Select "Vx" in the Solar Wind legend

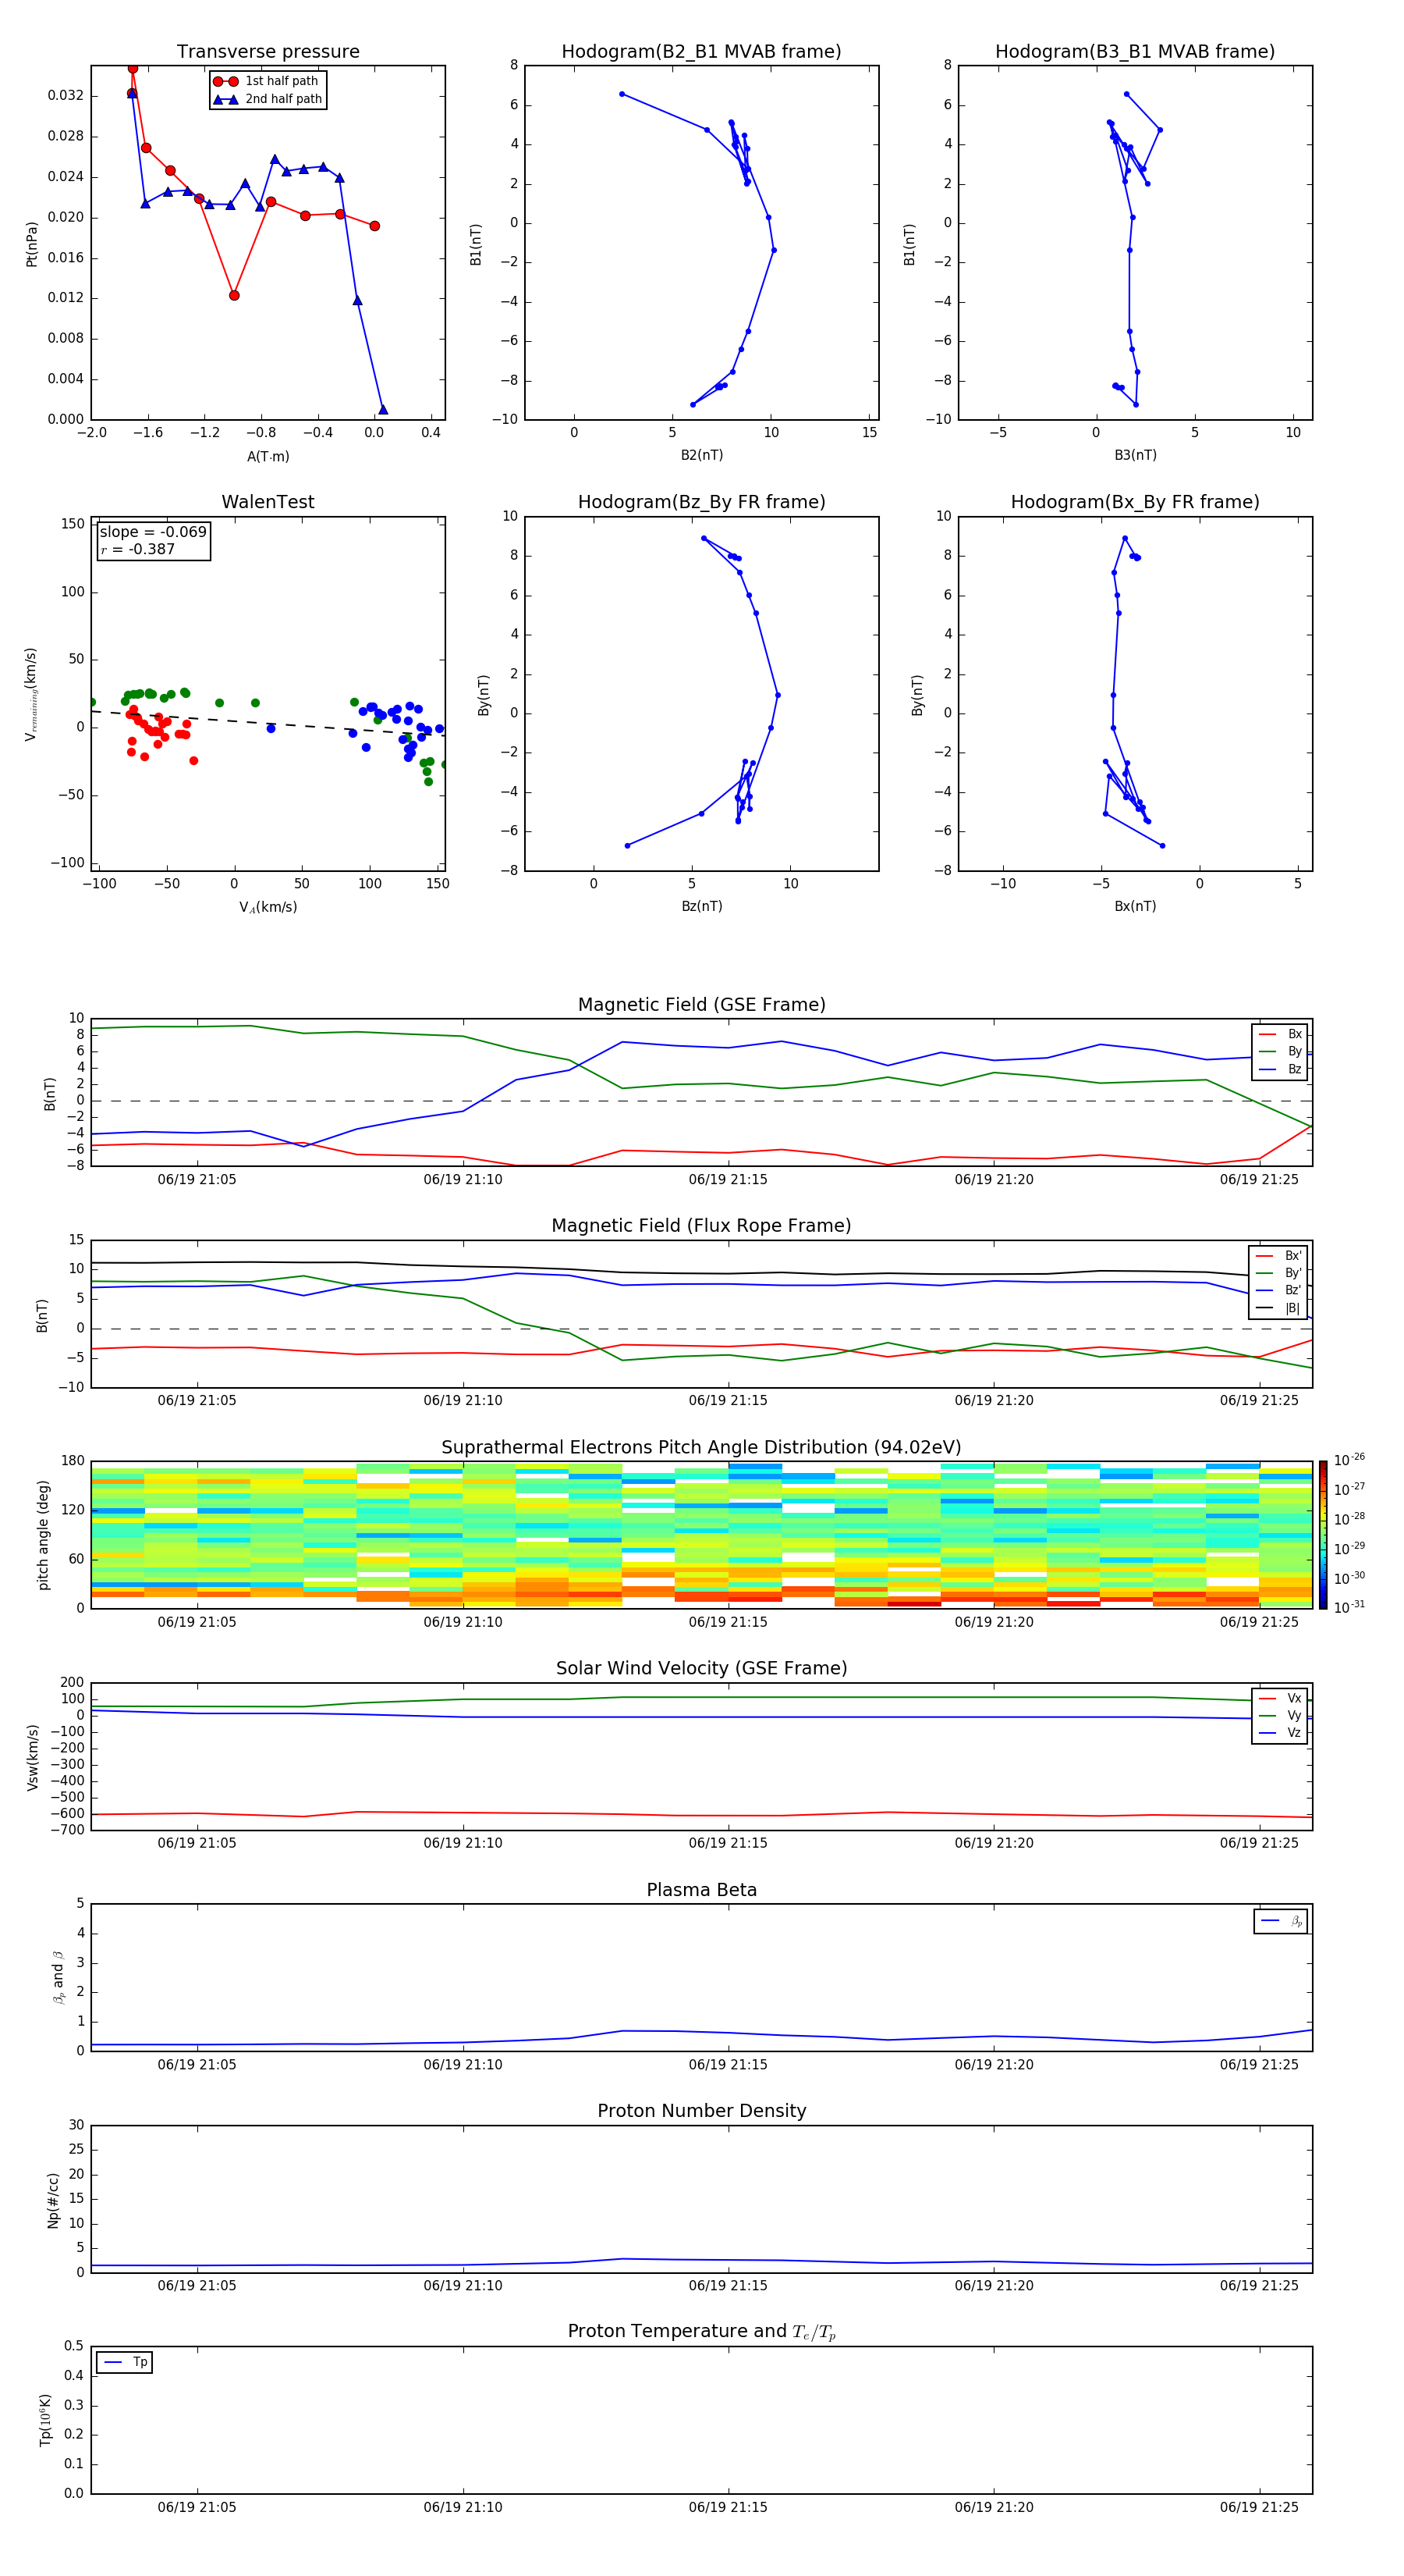pyautogui.click(x=1280, y=1698)
